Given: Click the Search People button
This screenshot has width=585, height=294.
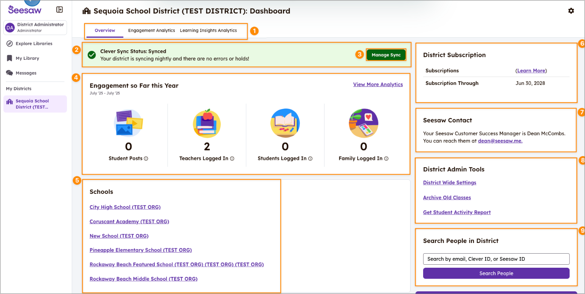Looking at the screenshot, I should (496, 273).
